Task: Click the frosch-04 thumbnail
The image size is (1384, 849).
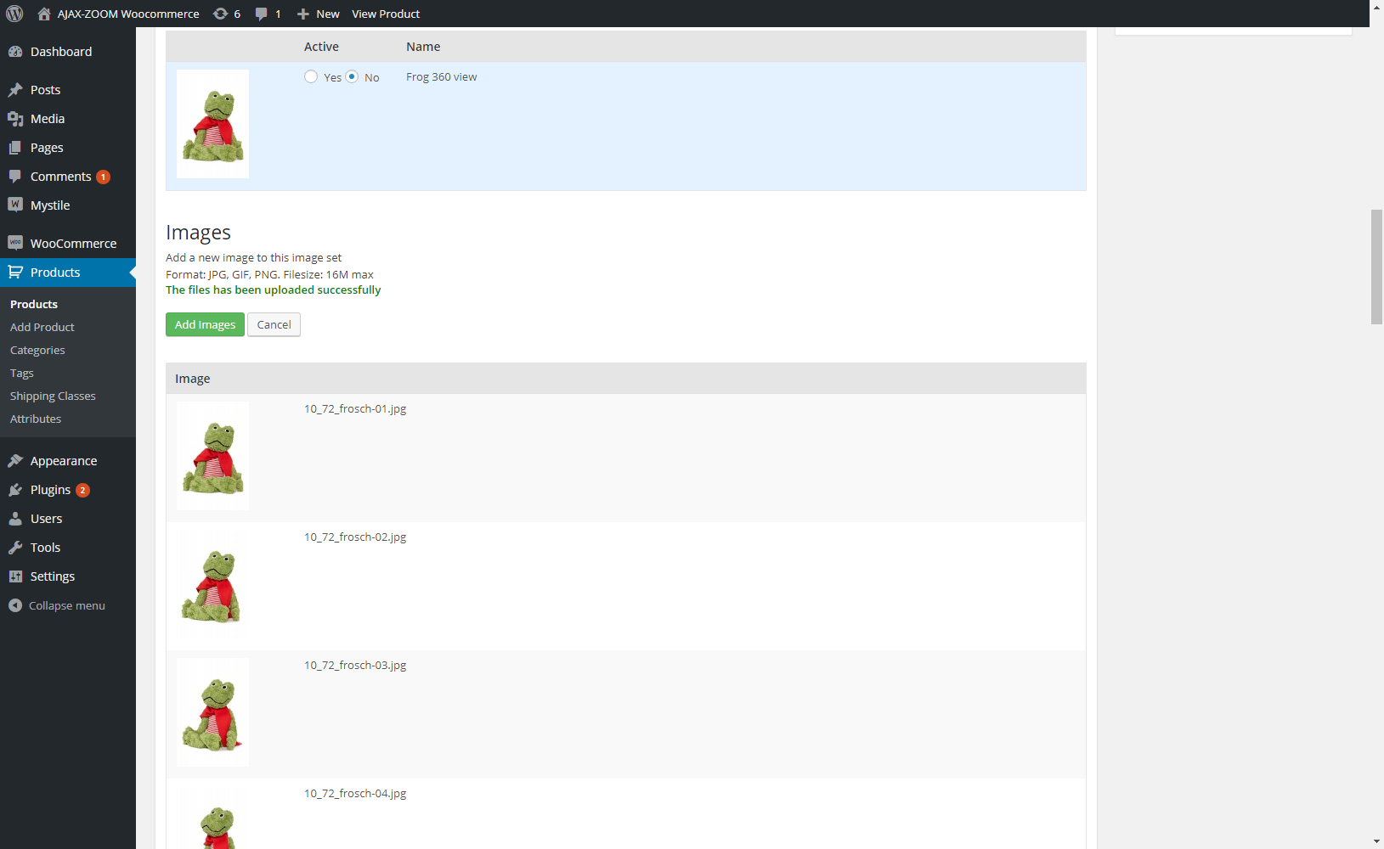Action: tap(213, 817)
